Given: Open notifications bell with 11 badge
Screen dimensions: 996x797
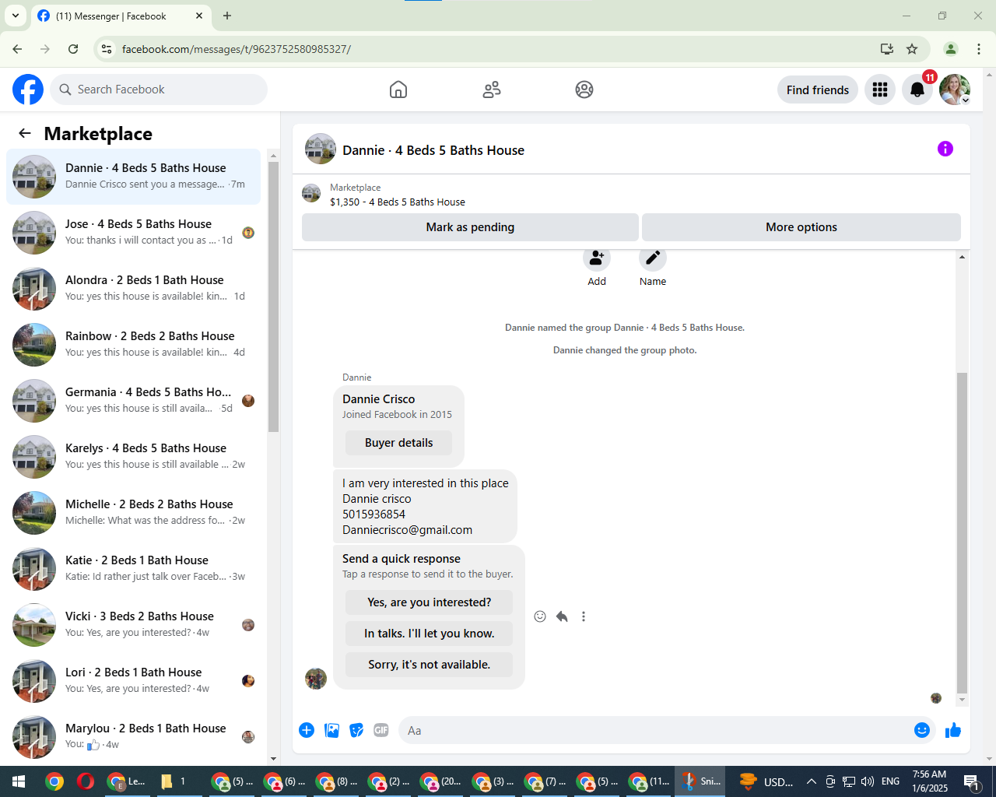Looking at the screenshot, I should tap(917, 90).
